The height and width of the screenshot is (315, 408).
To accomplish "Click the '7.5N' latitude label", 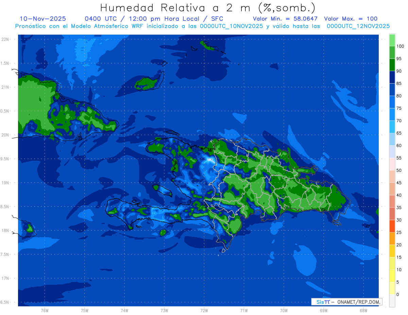I will coord(5,255).
